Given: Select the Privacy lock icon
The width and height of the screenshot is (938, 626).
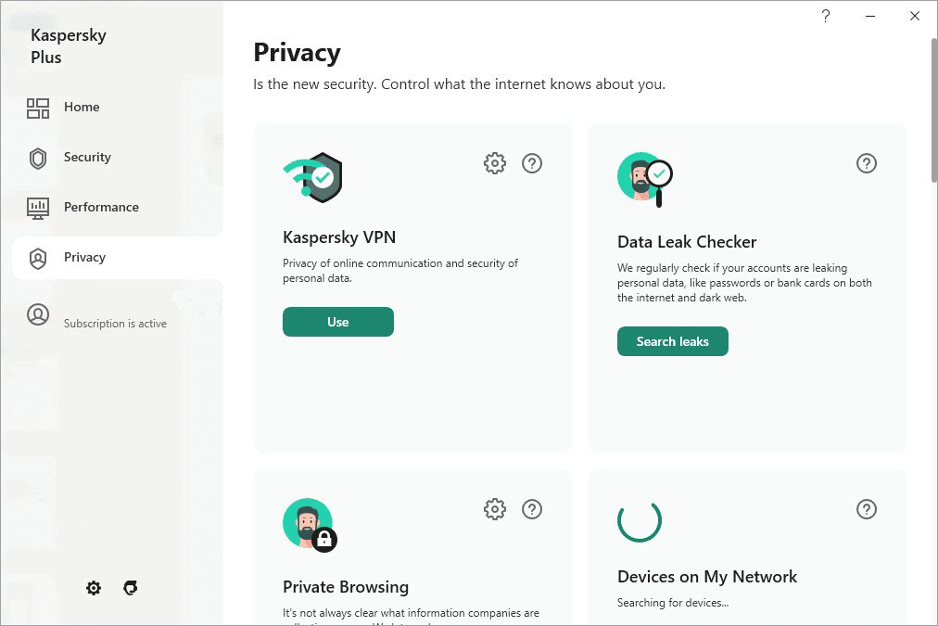Looking at the screenshot, I should 37,258.
